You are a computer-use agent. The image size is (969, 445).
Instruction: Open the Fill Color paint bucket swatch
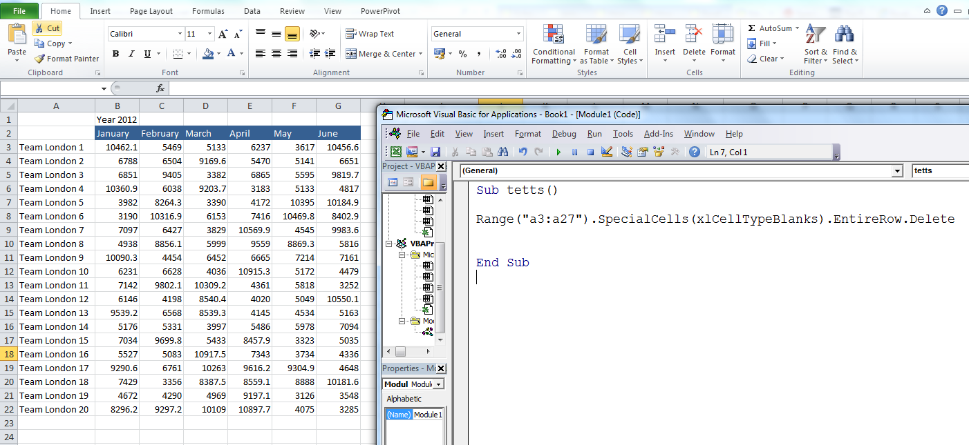207,54
